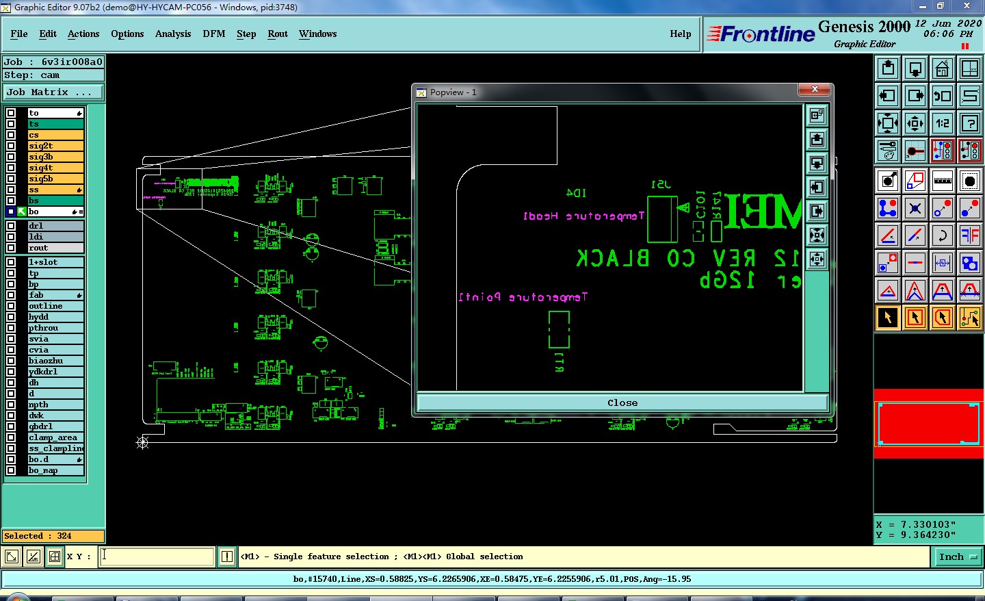The height and width of the screenshot is (601, 985).
Task: Click the zoom out icon in main toolbar
Action: click(x=915, y=123)
